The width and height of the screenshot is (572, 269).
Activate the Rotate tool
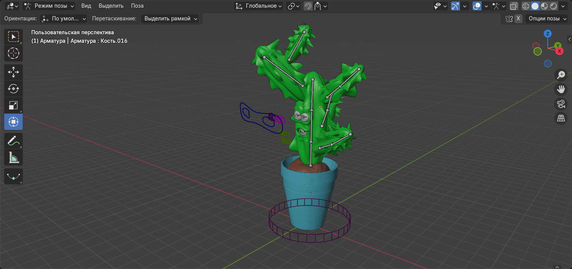pyautogui.click(x=13, y=89)
